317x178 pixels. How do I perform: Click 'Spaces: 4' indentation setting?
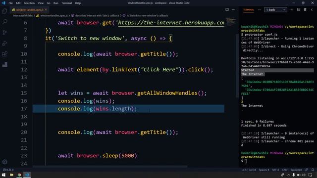[x=264, y=170]
